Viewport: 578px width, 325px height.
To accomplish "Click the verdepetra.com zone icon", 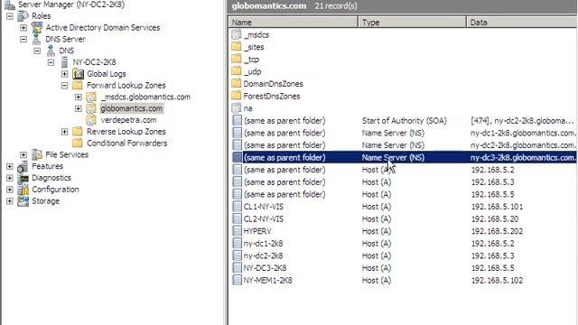I will [x=91, y=120].
